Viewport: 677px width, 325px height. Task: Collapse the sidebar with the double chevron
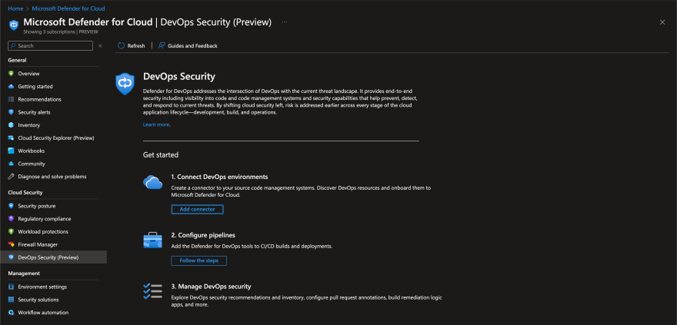click(x=100, y=45)
